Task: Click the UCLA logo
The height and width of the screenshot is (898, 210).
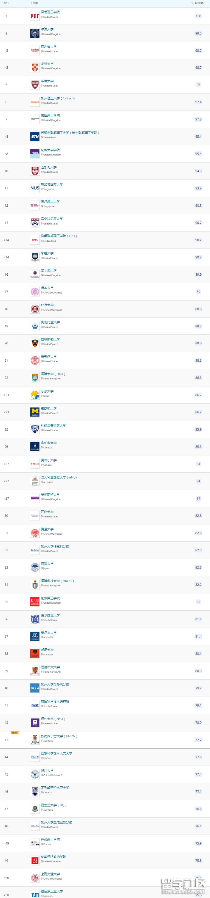Action: pos(35,688)
